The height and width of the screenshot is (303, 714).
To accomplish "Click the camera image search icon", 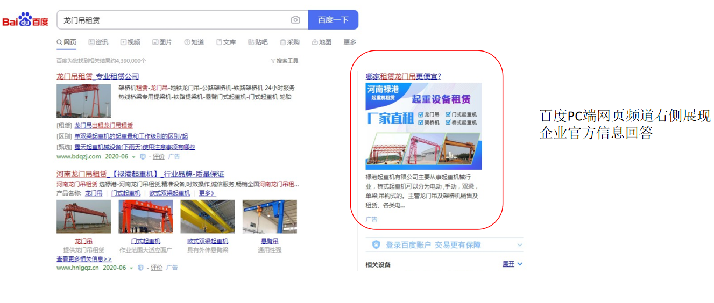I will [295, 20].
